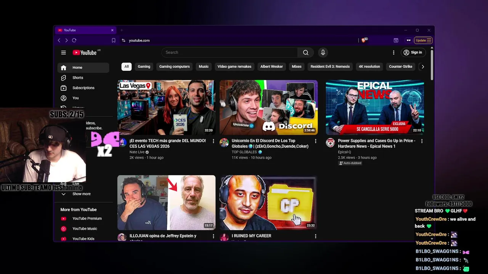488x274 pixels.
Task: Open the YouTube Music icon
Action: 64,229
